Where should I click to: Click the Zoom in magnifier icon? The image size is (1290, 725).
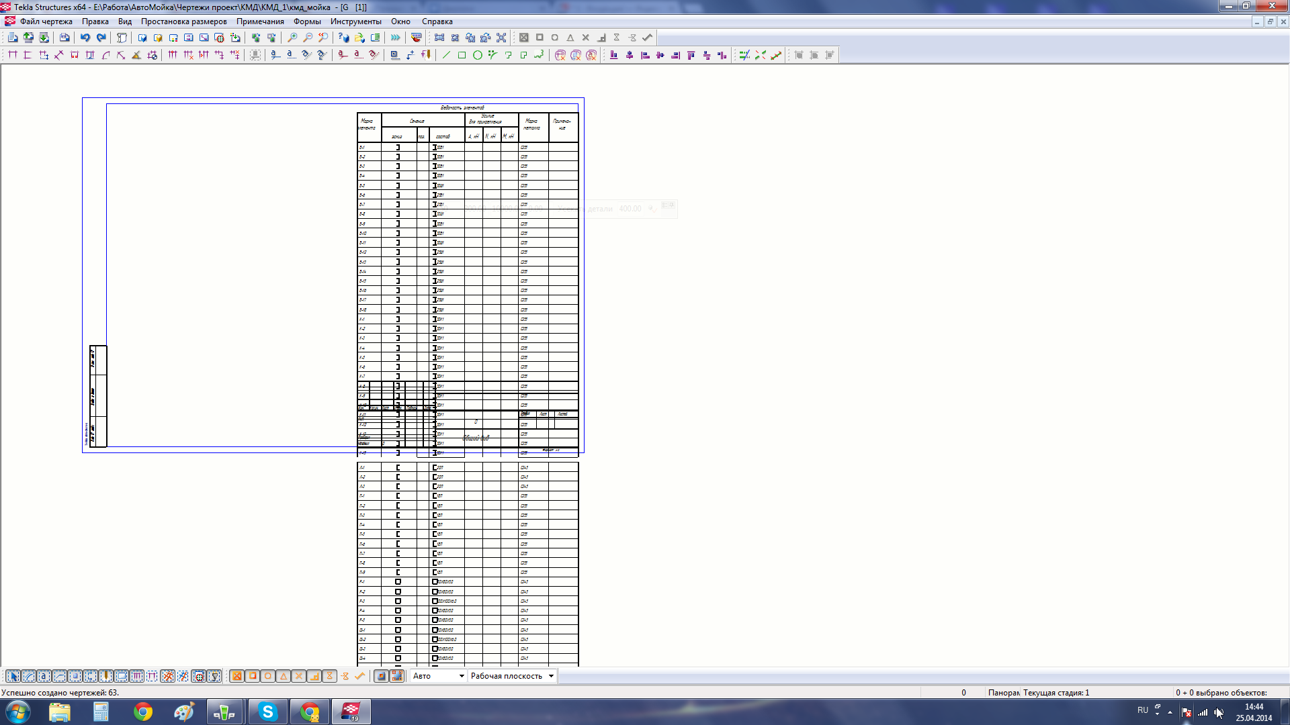pos(292,38)
